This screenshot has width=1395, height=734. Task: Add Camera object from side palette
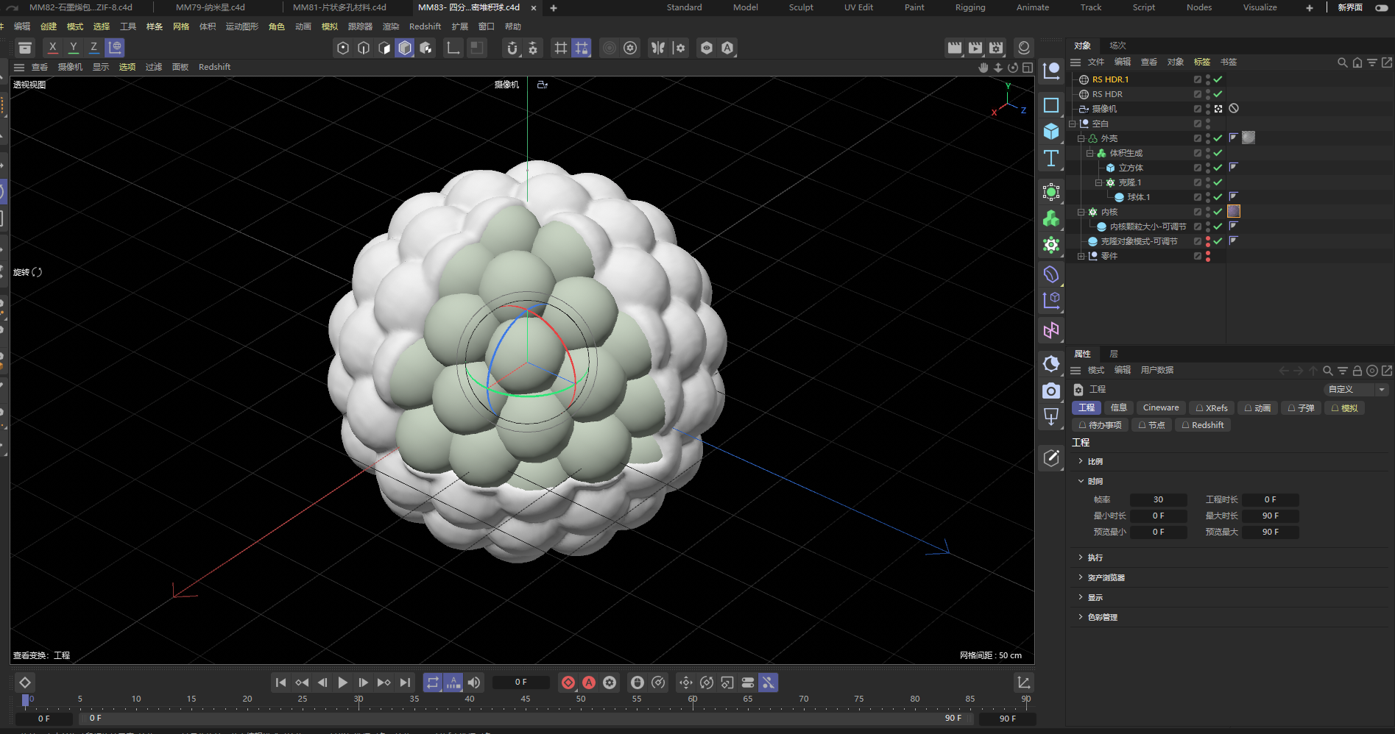[1051, 391]
